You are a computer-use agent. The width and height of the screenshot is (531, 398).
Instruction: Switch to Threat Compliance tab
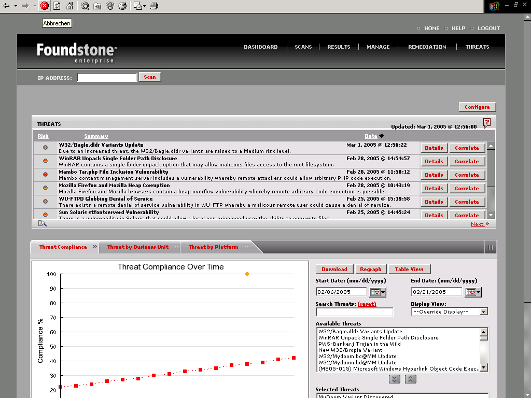(63, 247)
